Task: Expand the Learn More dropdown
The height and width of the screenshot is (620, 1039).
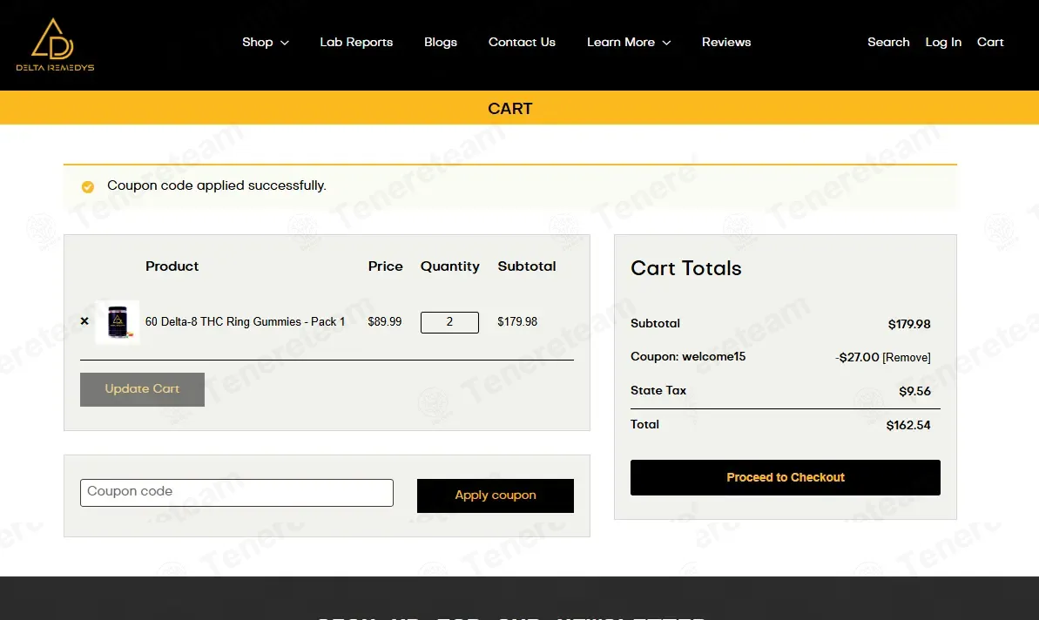Action: [629, 43]
